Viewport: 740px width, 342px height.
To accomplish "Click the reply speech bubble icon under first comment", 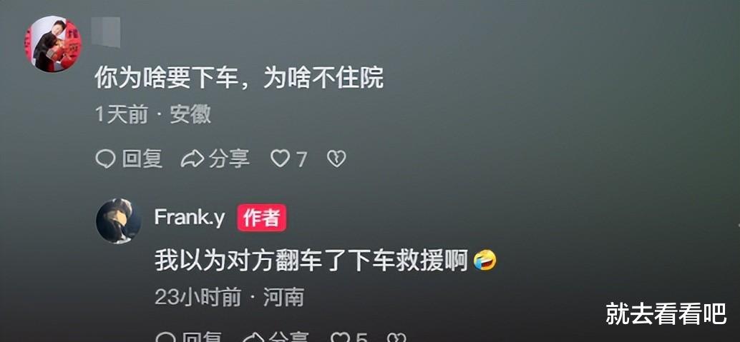I will pyautogui.click(x=105, y=159).
